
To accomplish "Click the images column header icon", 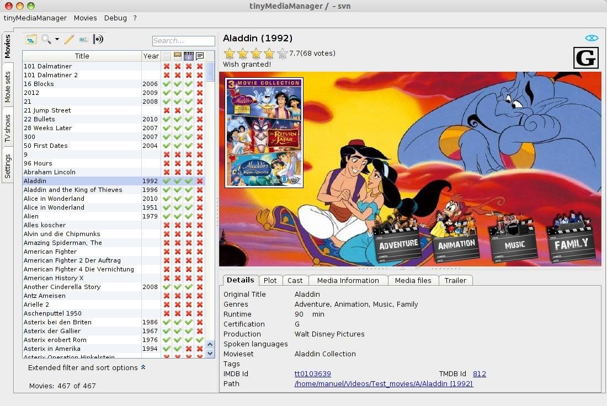I will coord(178,56).
